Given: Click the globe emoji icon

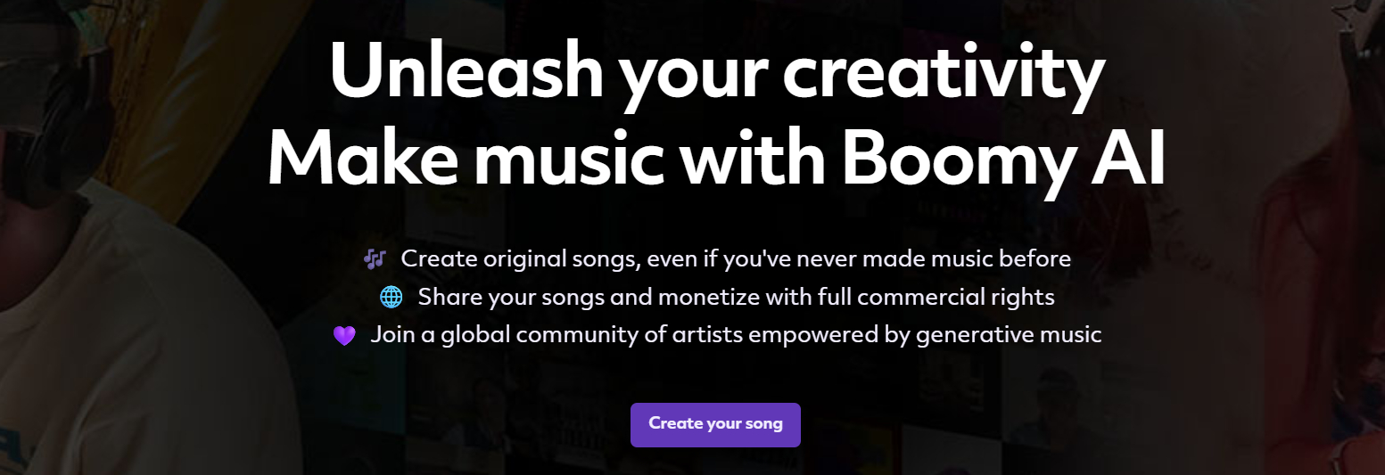Looking at the screenshot, I should click(x=391, y=298).
